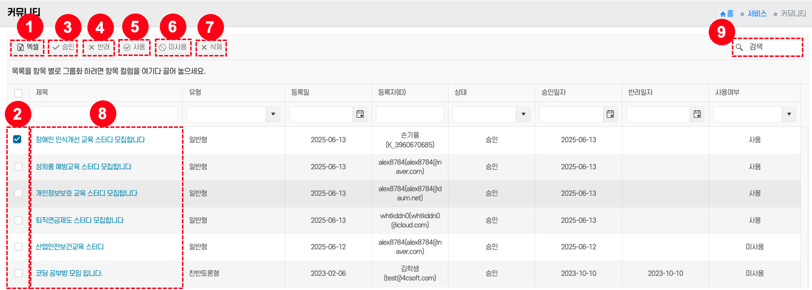This screenshot has width=812, height=290.
Task: Check the 코딩 공부방 모임 row checkbox
Action: coord(18,273)
